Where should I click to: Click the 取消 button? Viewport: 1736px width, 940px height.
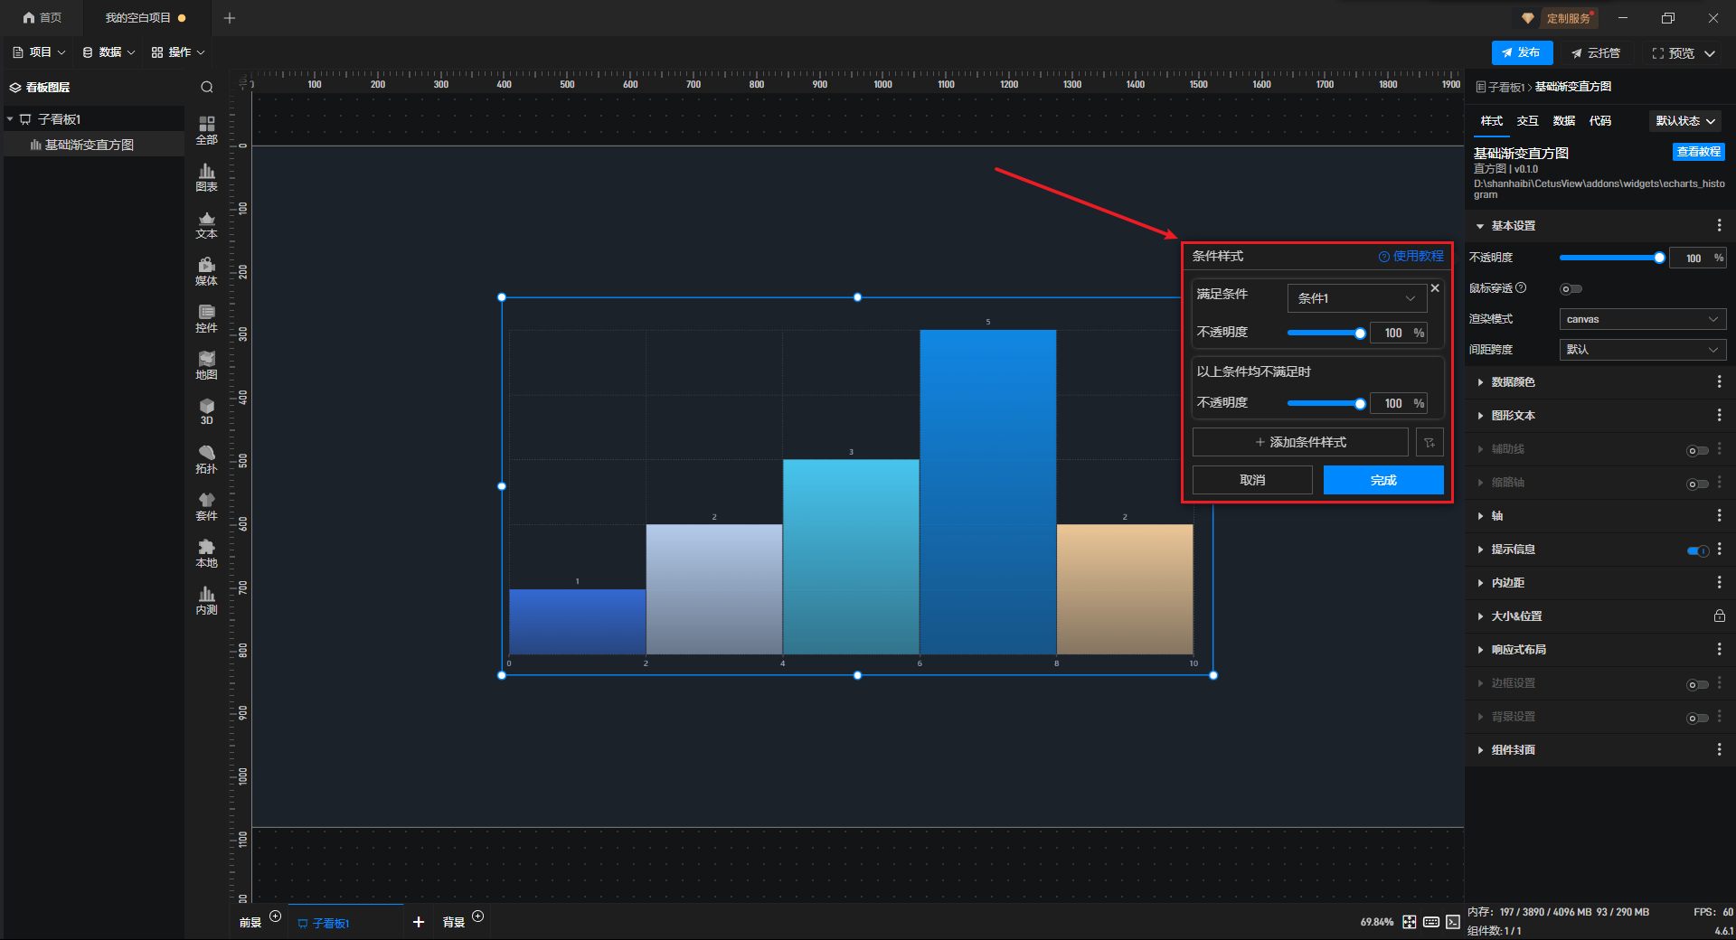click(x=1252, y=480)
